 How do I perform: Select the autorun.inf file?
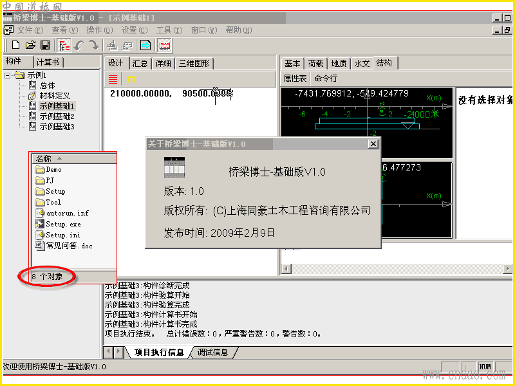click(x=62, y=213)
